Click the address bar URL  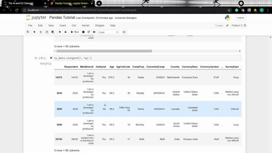click(82, 10)
